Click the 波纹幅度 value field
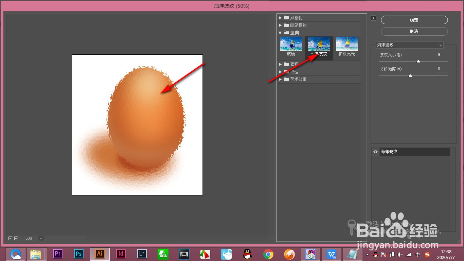Image resolution: width=464 pixels, height=261 pixels. (x=442, y=69)
